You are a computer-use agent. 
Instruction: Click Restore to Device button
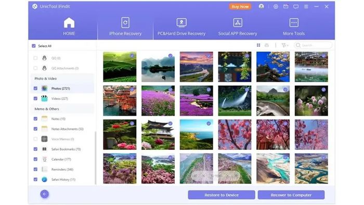click(222, 195)
